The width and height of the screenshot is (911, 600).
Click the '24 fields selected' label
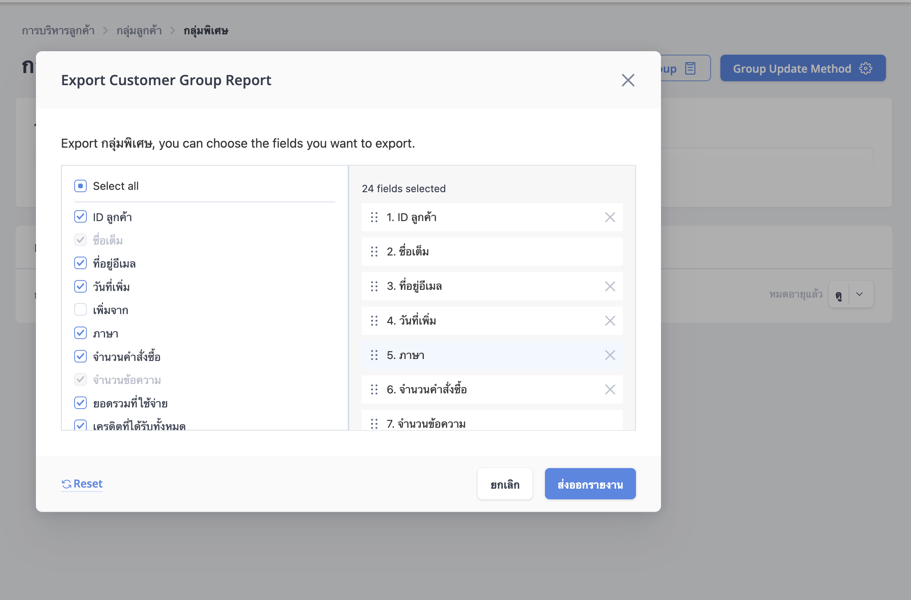point(404,189)
